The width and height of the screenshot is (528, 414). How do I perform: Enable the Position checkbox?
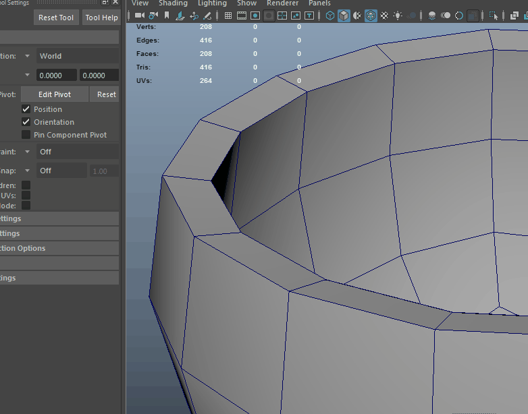point(26,109)
